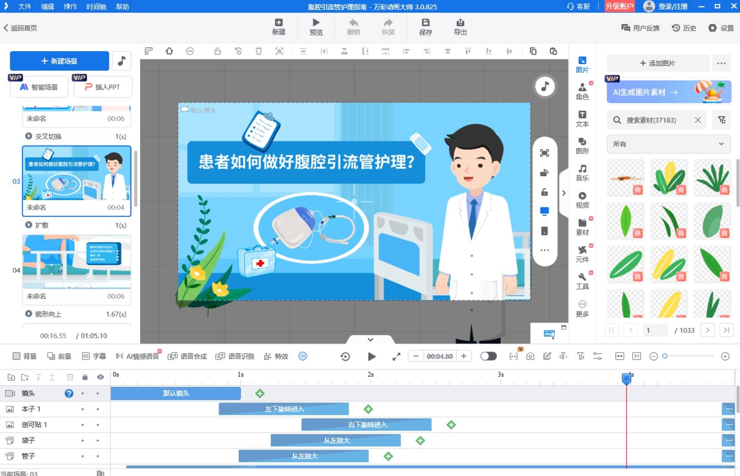Open the 时间轴 menu
Viewport: 740px width, 476px height.
click(x=96, y=6)
